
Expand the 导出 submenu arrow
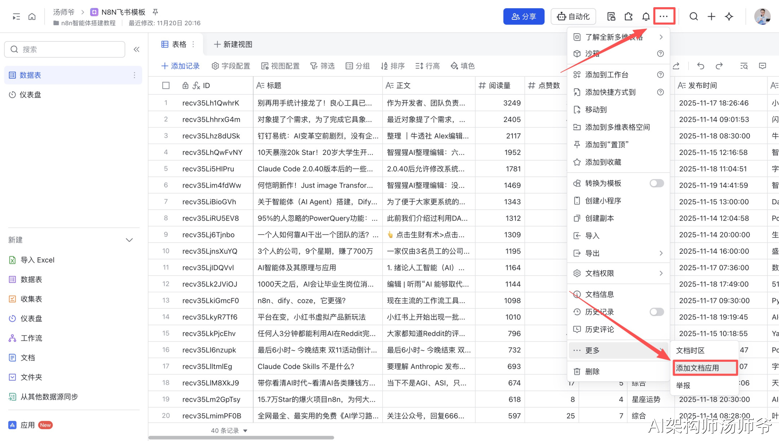[x=661, y=253]
